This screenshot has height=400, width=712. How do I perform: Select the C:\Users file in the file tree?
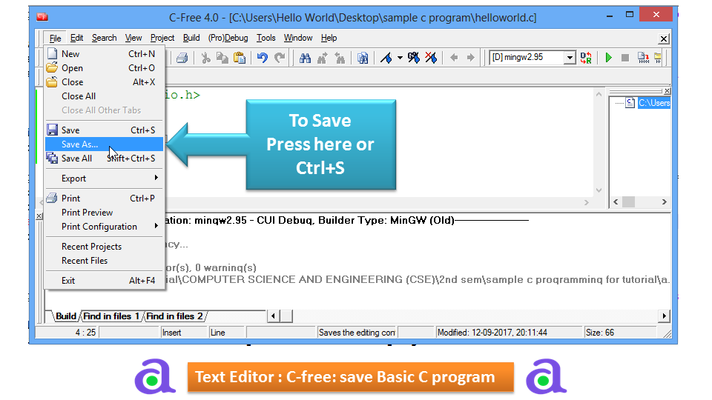coord(654,103)
